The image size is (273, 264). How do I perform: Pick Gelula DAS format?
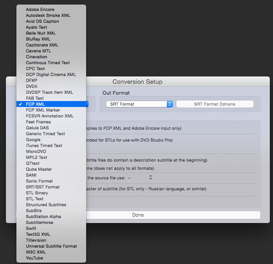(51, 127)
